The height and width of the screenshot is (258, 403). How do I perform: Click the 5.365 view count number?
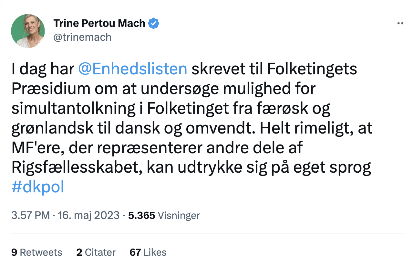tap(142, 215)
